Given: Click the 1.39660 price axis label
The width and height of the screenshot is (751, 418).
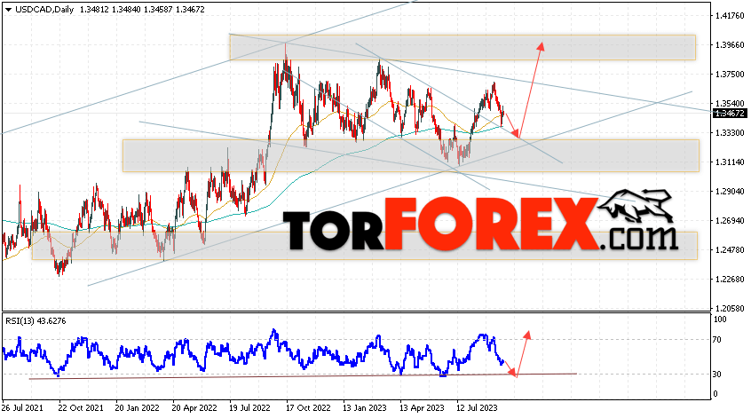Looking at the screenshot, I should pyautogui.click(x=730, y=45).
